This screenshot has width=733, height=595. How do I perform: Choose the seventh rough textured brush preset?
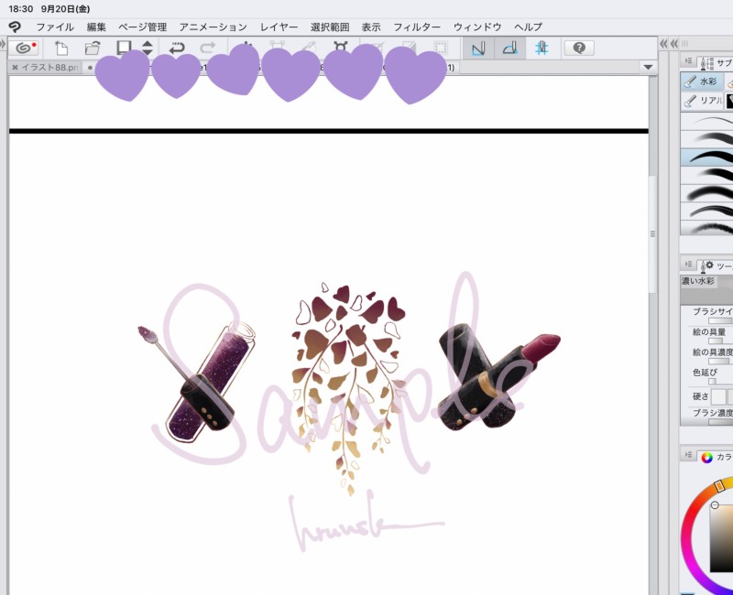tap(706, 227)
